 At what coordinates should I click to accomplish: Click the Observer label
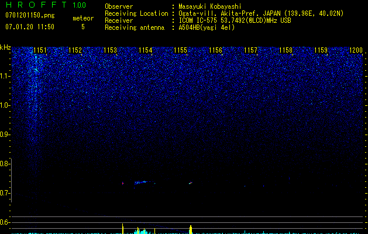coord(119,6)
